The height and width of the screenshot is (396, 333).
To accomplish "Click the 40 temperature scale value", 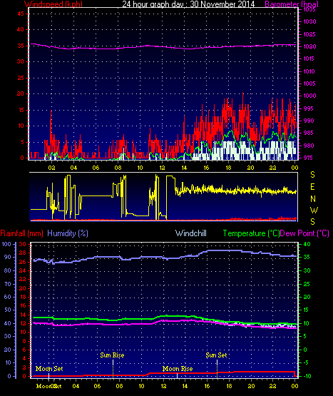I will 307,245.
